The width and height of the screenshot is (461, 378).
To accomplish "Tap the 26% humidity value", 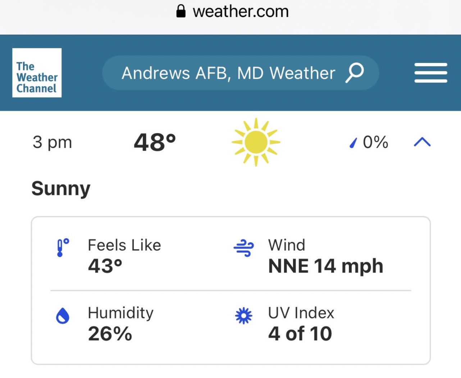I will pyautogui.click(x=110, y=334).
